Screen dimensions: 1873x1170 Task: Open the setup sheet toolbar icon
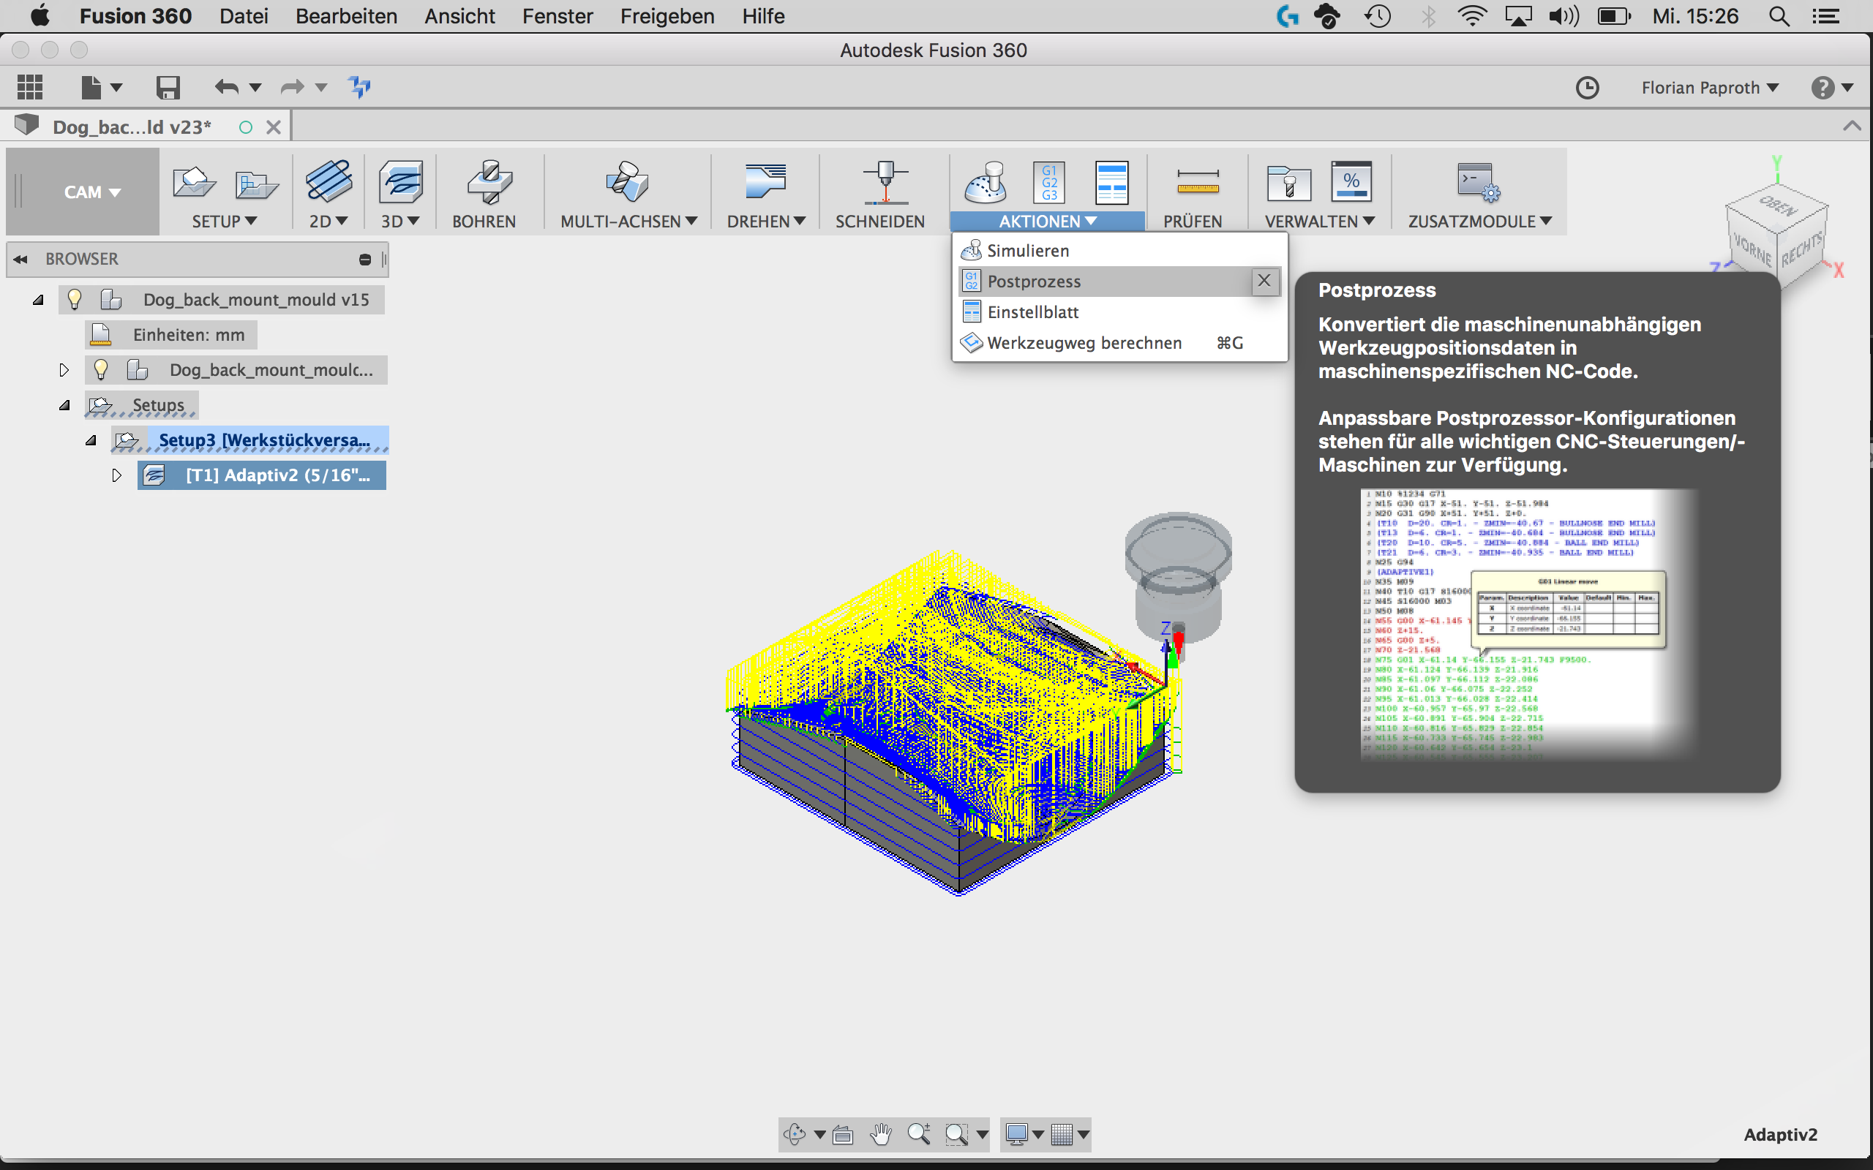coord(1111,183)
